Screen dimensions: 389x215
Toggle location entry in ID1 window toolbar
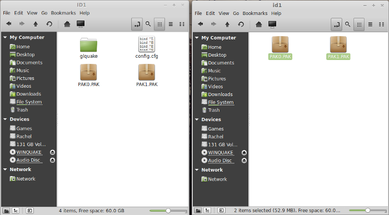click(x=137, y=24)
